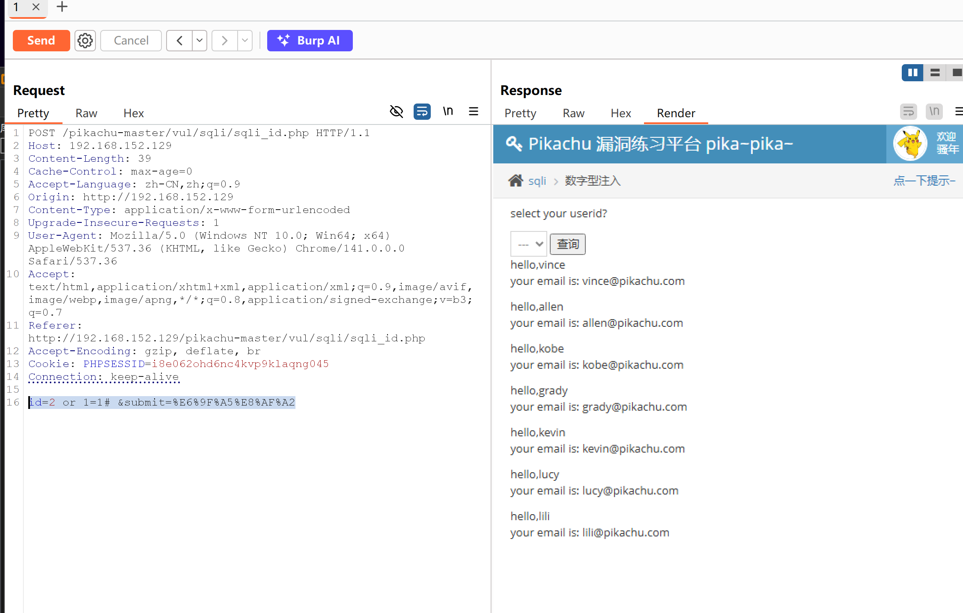Open the request pane hamburger menu
This screenshot has height=613, width=963.
coord(474,112)
